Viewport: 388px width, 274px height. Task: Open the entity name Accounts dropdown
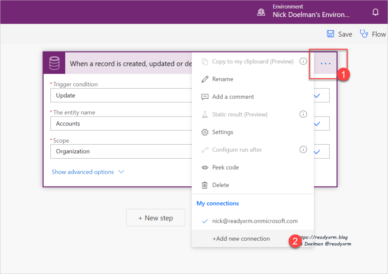pos(317,123)
